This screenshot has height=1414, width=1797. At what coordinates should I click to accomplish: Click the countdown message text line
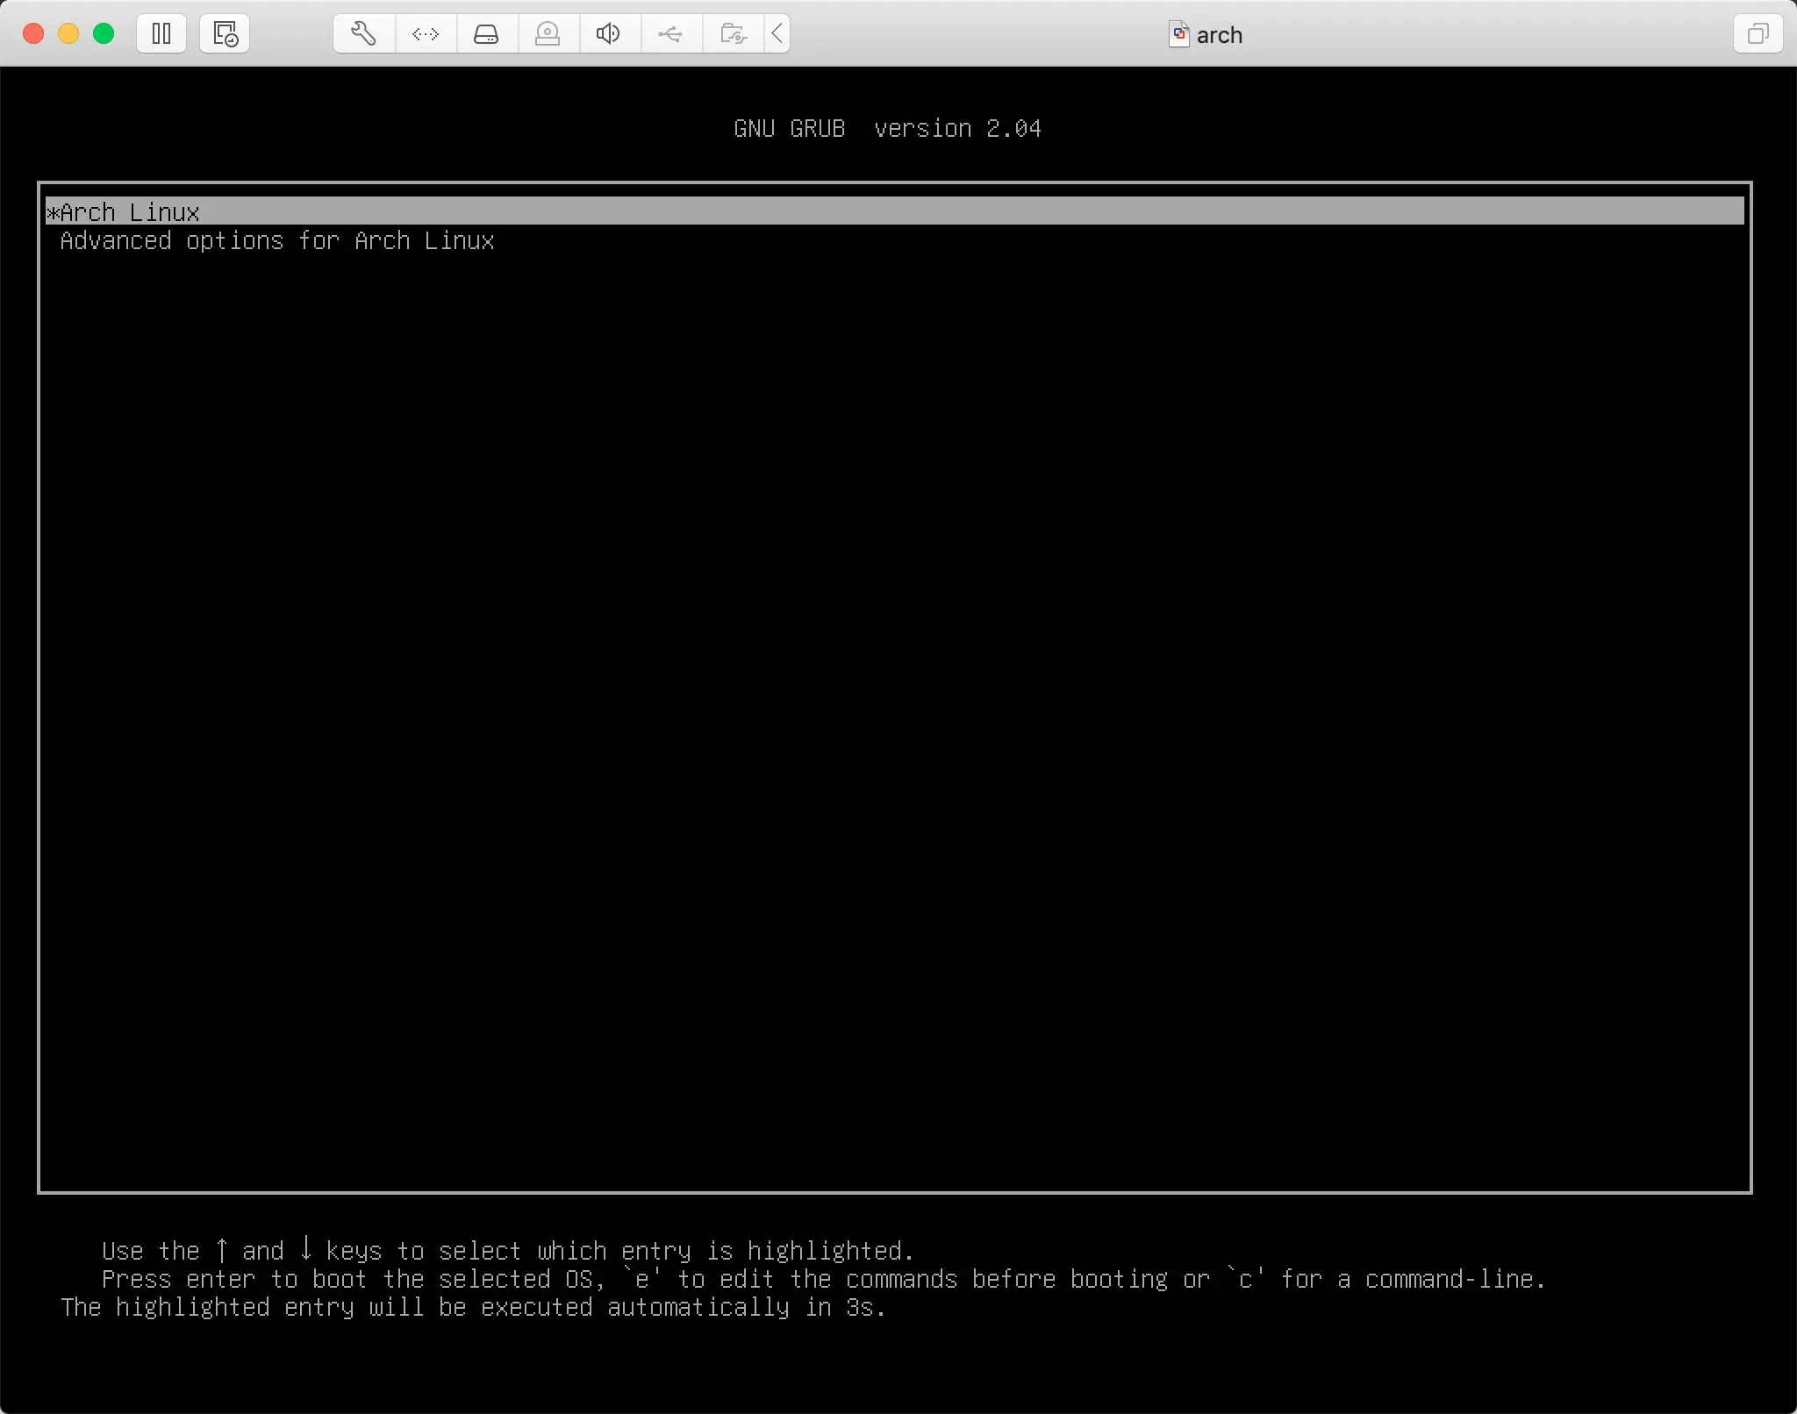pyautogui.click(x=474, y=1308)
